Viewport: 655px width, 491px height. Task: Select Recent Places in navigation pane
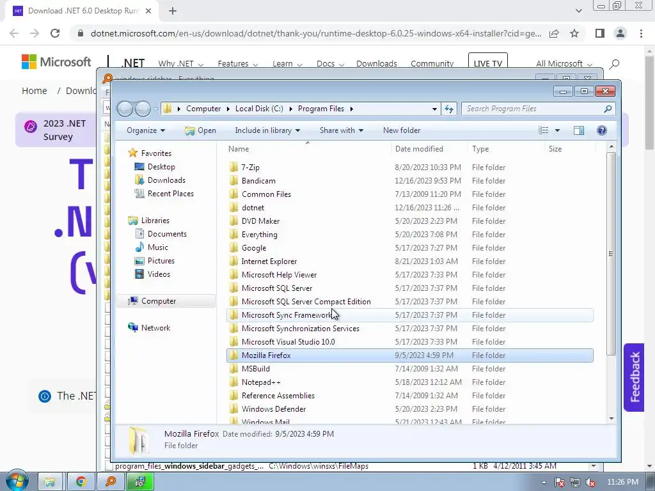(x=170, y=193)
